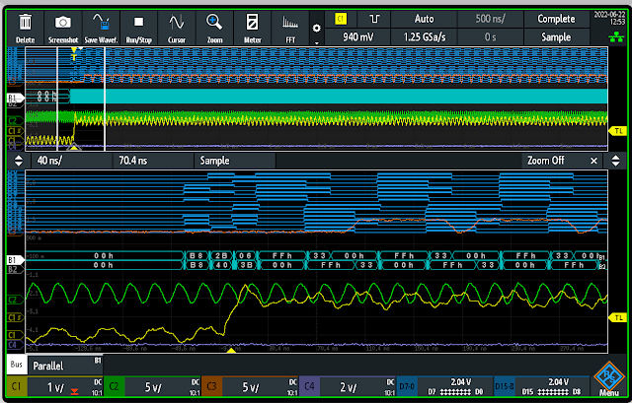632x403 pixels.
Task: Switch to the Bus tab
Action: pyautogui.click(x=17, y=366)
